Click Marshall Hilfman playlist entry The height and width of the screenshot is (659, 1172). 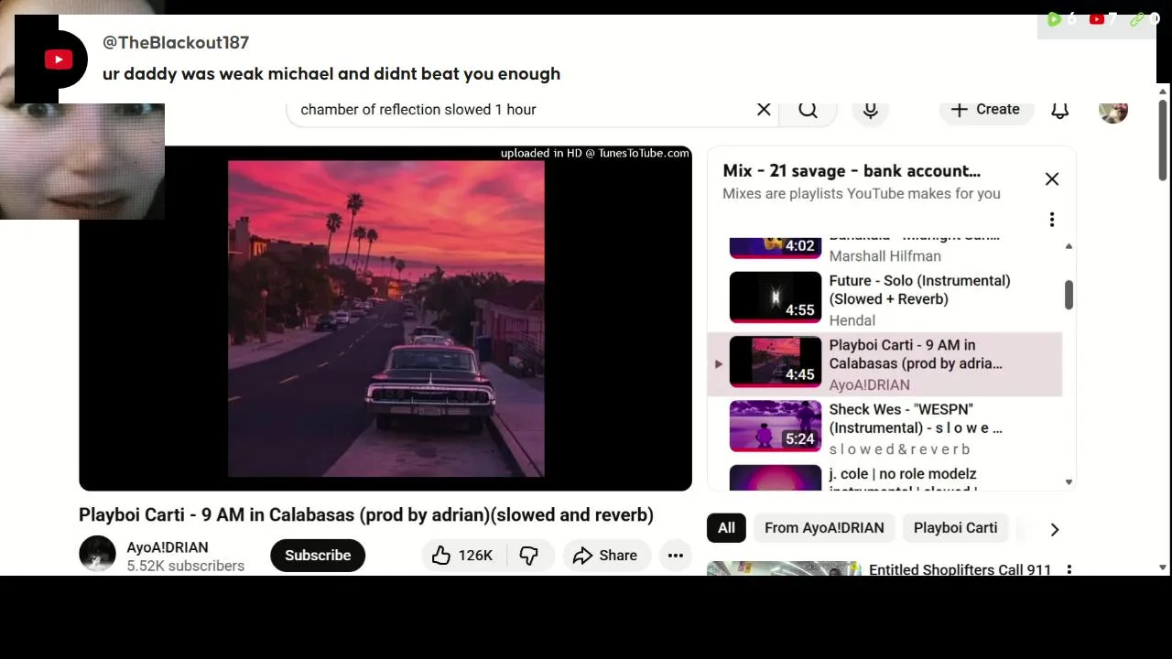point(884,247)
